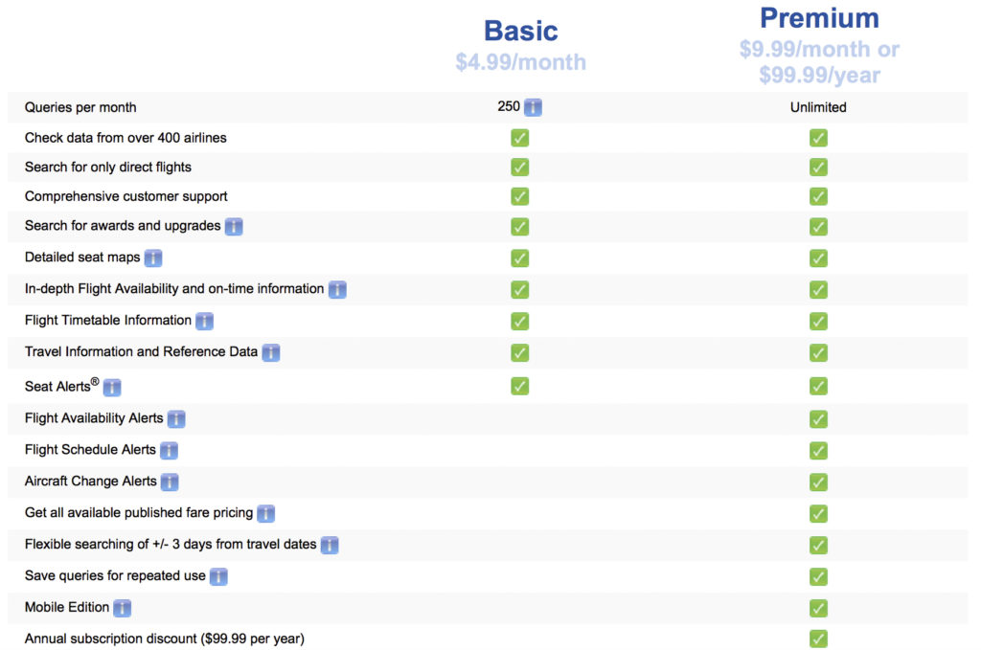The image size is (981, 650).
Task: Open Aircraft Change Alerts info icon
Action: tap(170, 482)
